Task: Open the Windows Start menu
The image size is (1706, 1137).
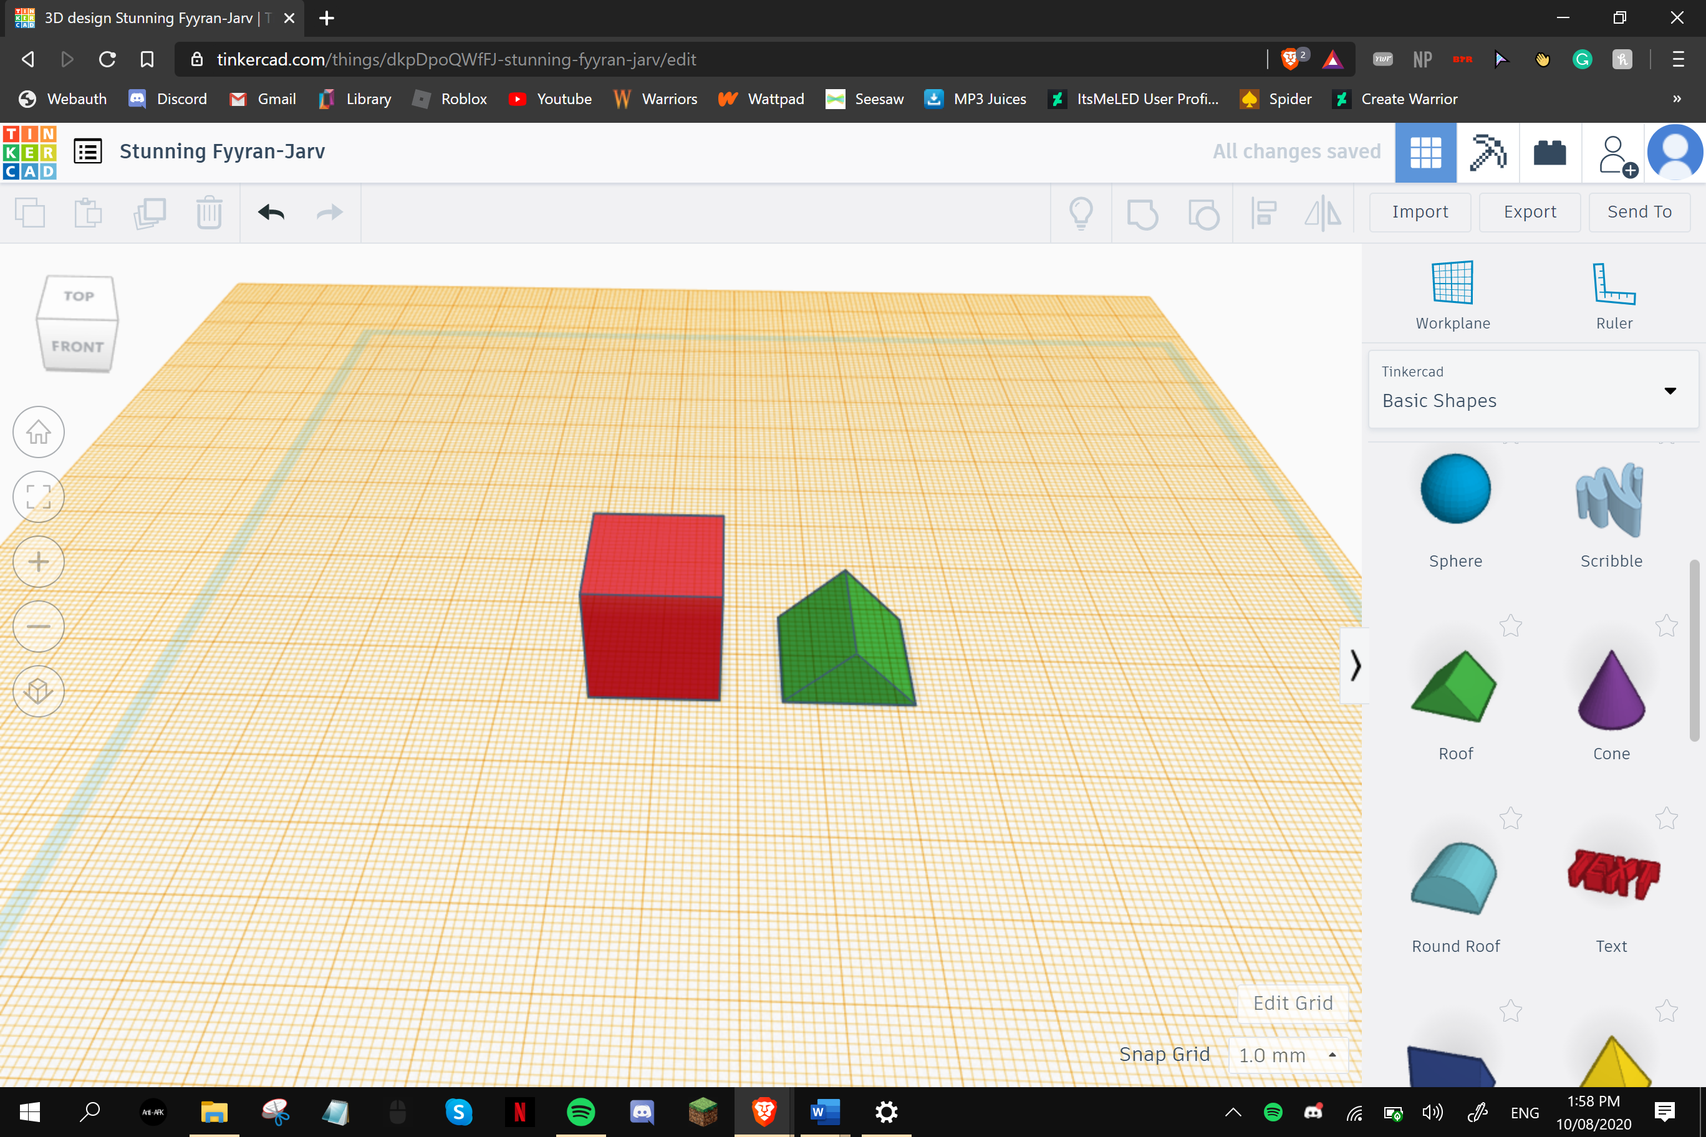Action: click(30, 1111)
